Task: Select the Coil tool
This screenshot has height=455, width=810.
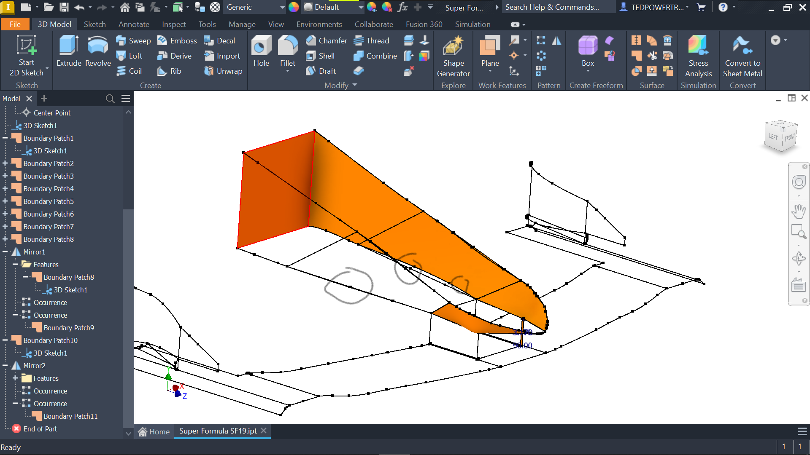Action: [129, 71]
